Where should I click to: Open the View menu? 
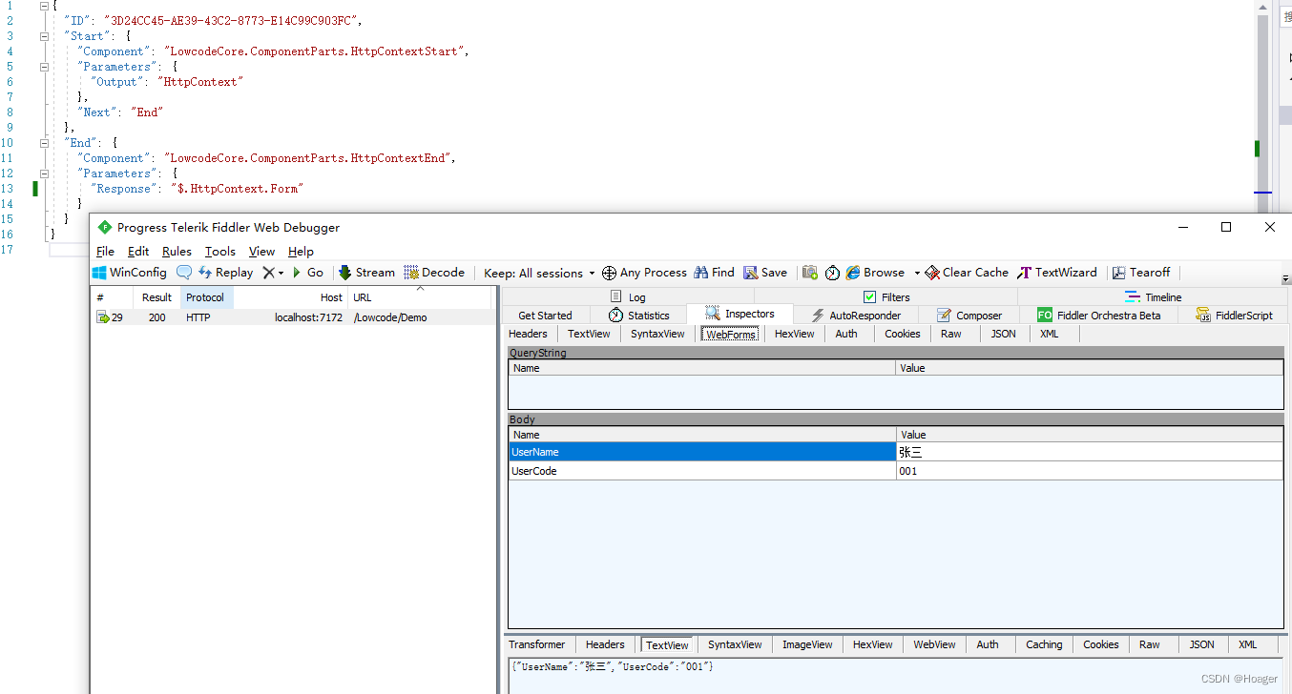click(261, 252)
